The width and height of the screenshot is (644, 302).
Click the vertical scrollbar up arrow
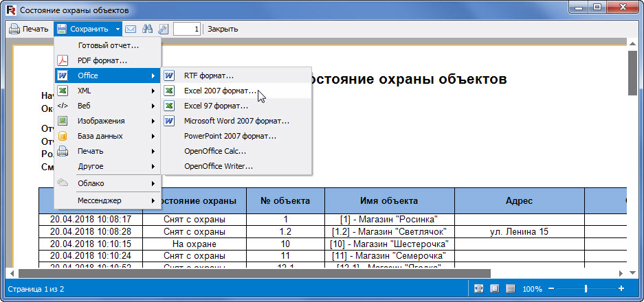(632, 43)
